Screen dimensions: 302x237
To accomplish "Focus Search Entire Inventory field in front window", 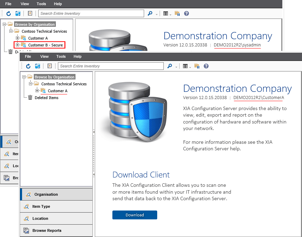I will (111, 66).
